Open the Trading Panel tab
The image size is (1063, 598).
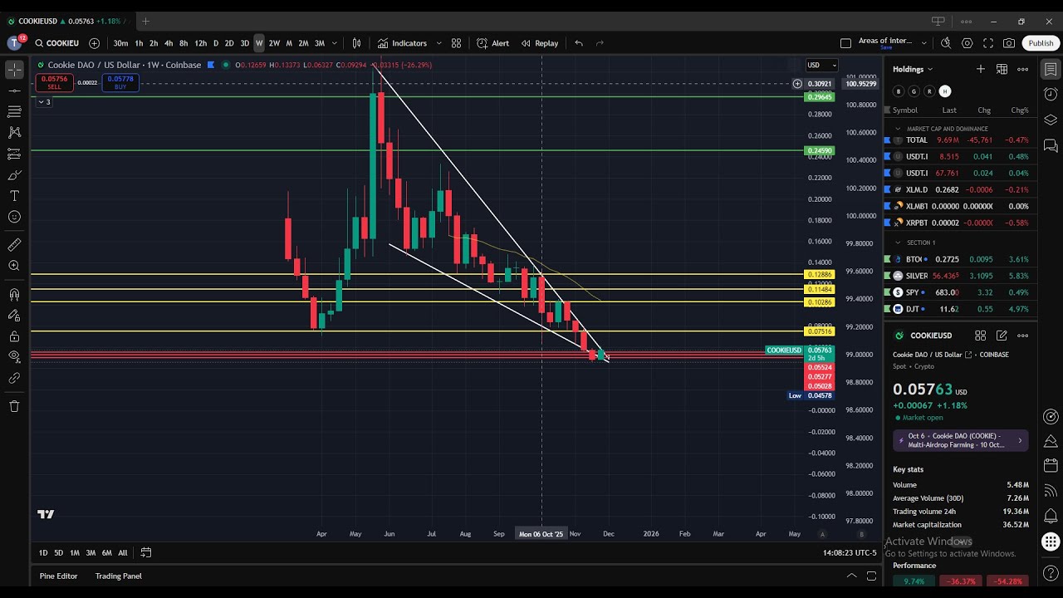pyautogui.click(x=118, y=576)
